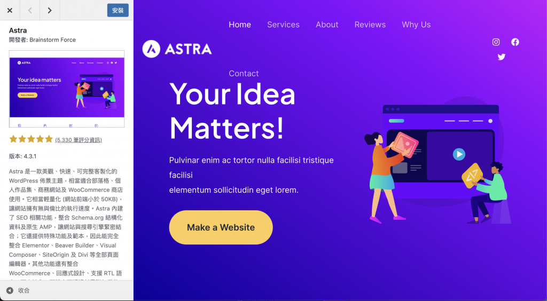Click the 安裝 install button
This screenshot has width=547, height=301.
coord(118,11)
